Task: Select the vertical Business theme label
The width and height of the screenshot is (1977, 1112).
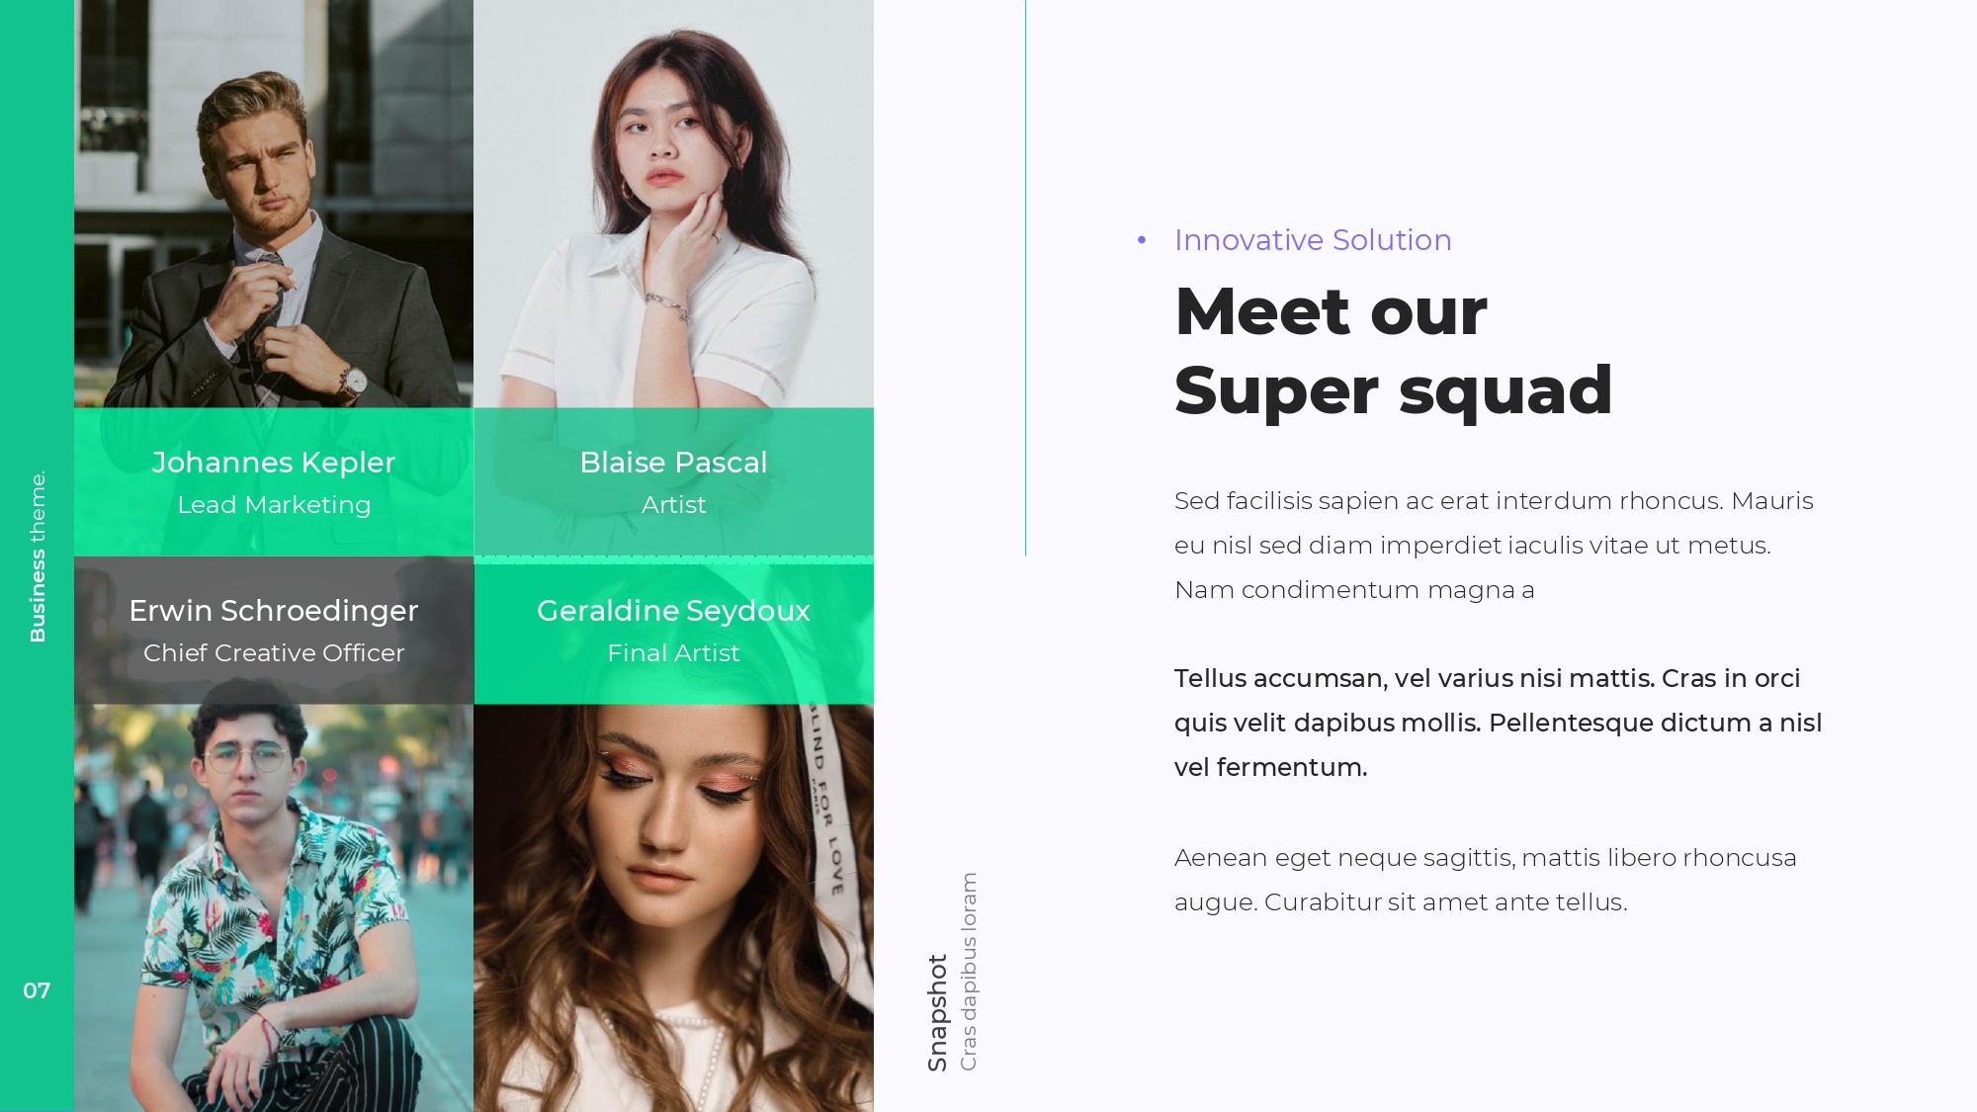Action: 38,556
